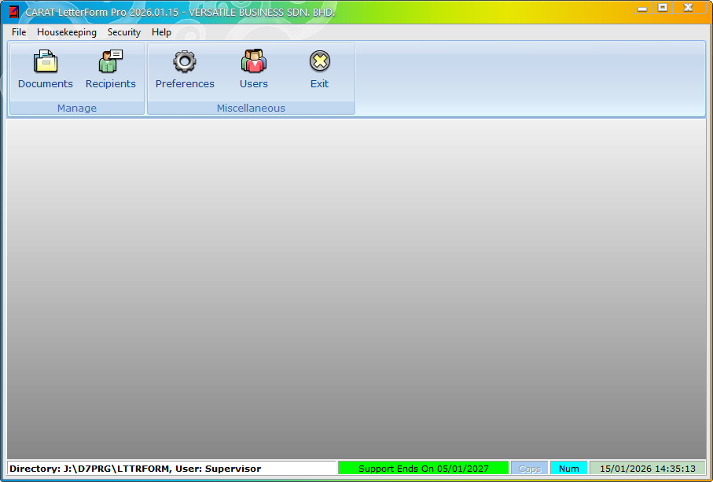The height and width of the screenshot is (482, 713).
Task: Open the Recipients list
Action: click(x=110, y=69)
